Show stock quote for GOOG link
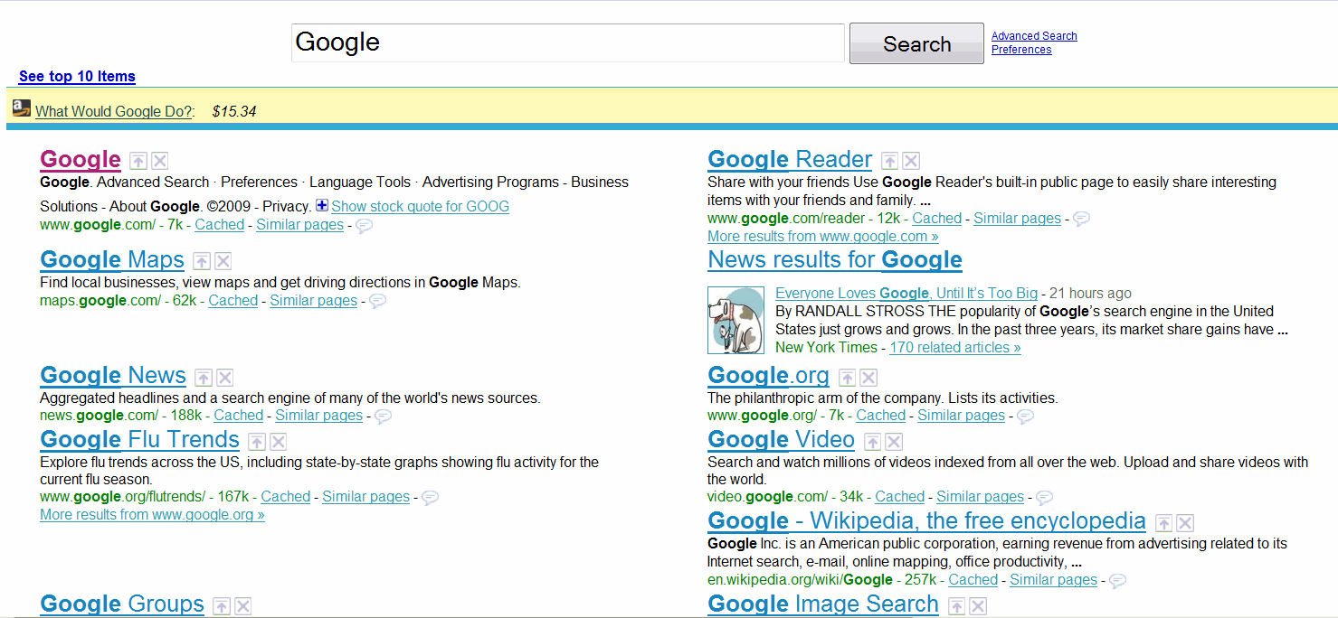This screenshot has width=1338, height=618. click(x=420, y=206)
